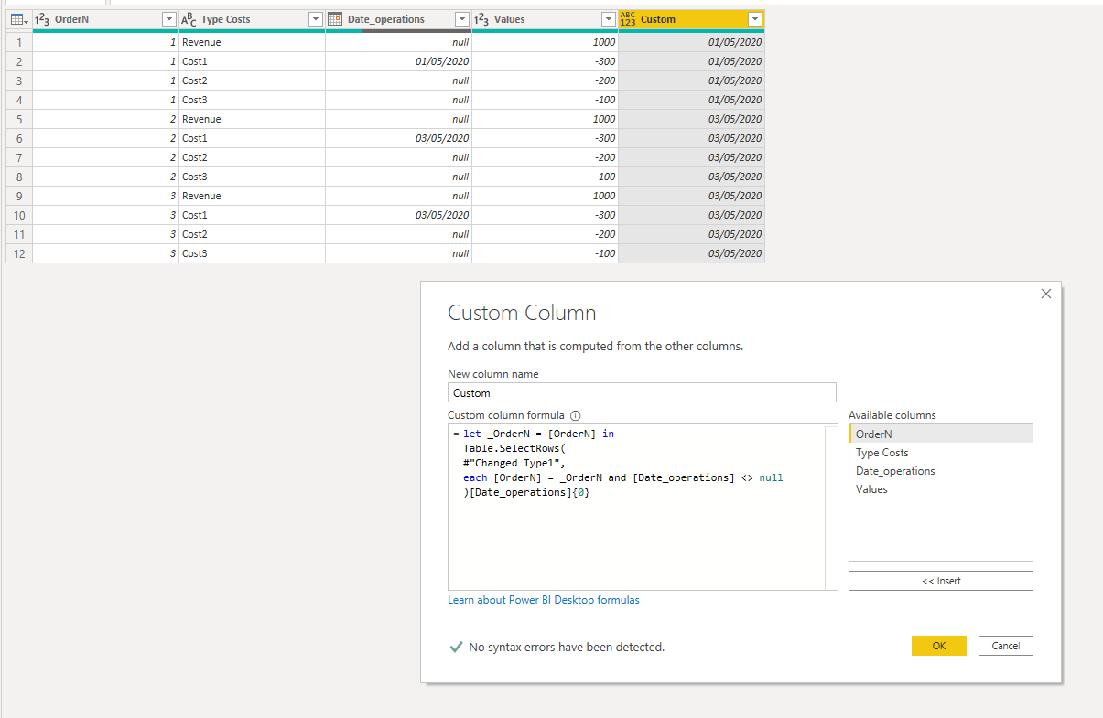Select Values in Available columns list
1103x718 pixels.
940,489
